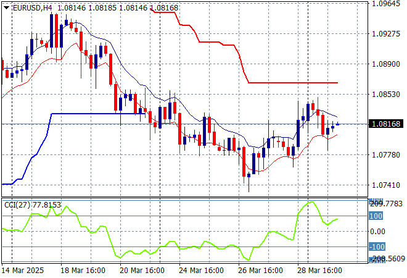This screenshot has width=407, height=278.
Task: Click the CCI 0.00 level label
Action: pyautogui.click(x=377, y=232)
